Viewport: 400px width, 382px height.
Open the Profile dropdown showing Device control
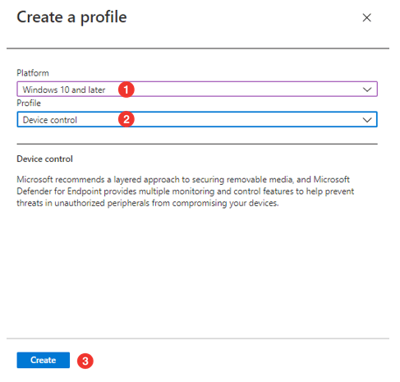coord(197,119)
